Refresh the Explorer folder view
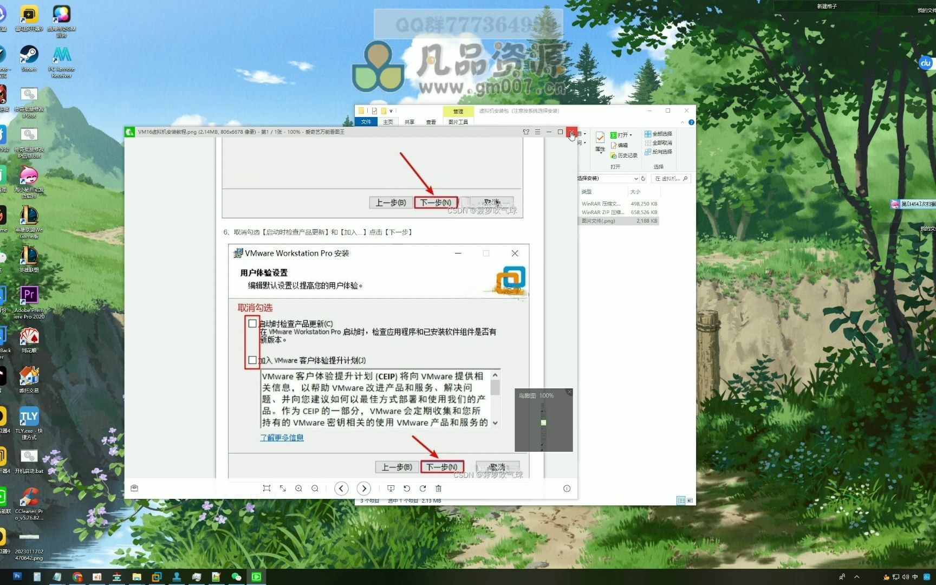The width and height of the screenshot is (936, 585). coord(643,178)
